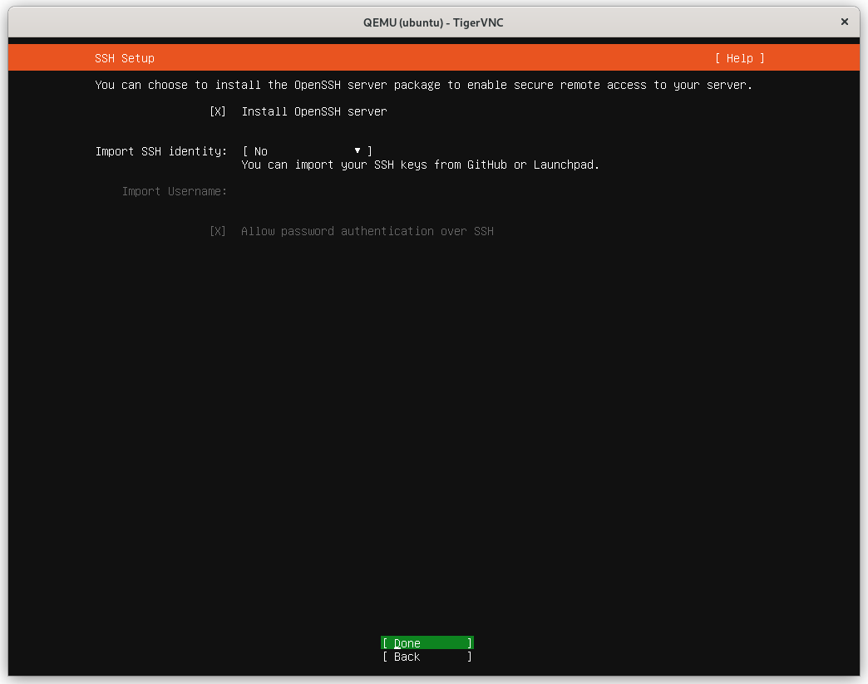Click the Install OpenSSH server label text
The image size is (868, 684).
[x=313, y=111]
